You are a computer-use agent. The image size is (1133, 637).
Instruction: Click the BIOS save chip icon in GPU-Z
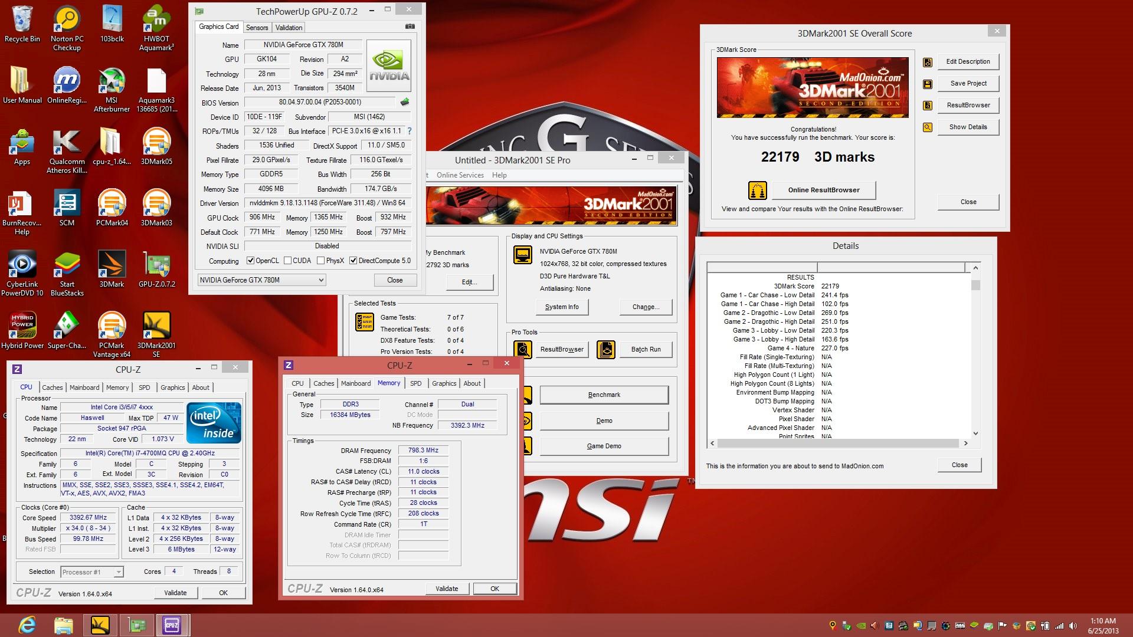(405, 102)
